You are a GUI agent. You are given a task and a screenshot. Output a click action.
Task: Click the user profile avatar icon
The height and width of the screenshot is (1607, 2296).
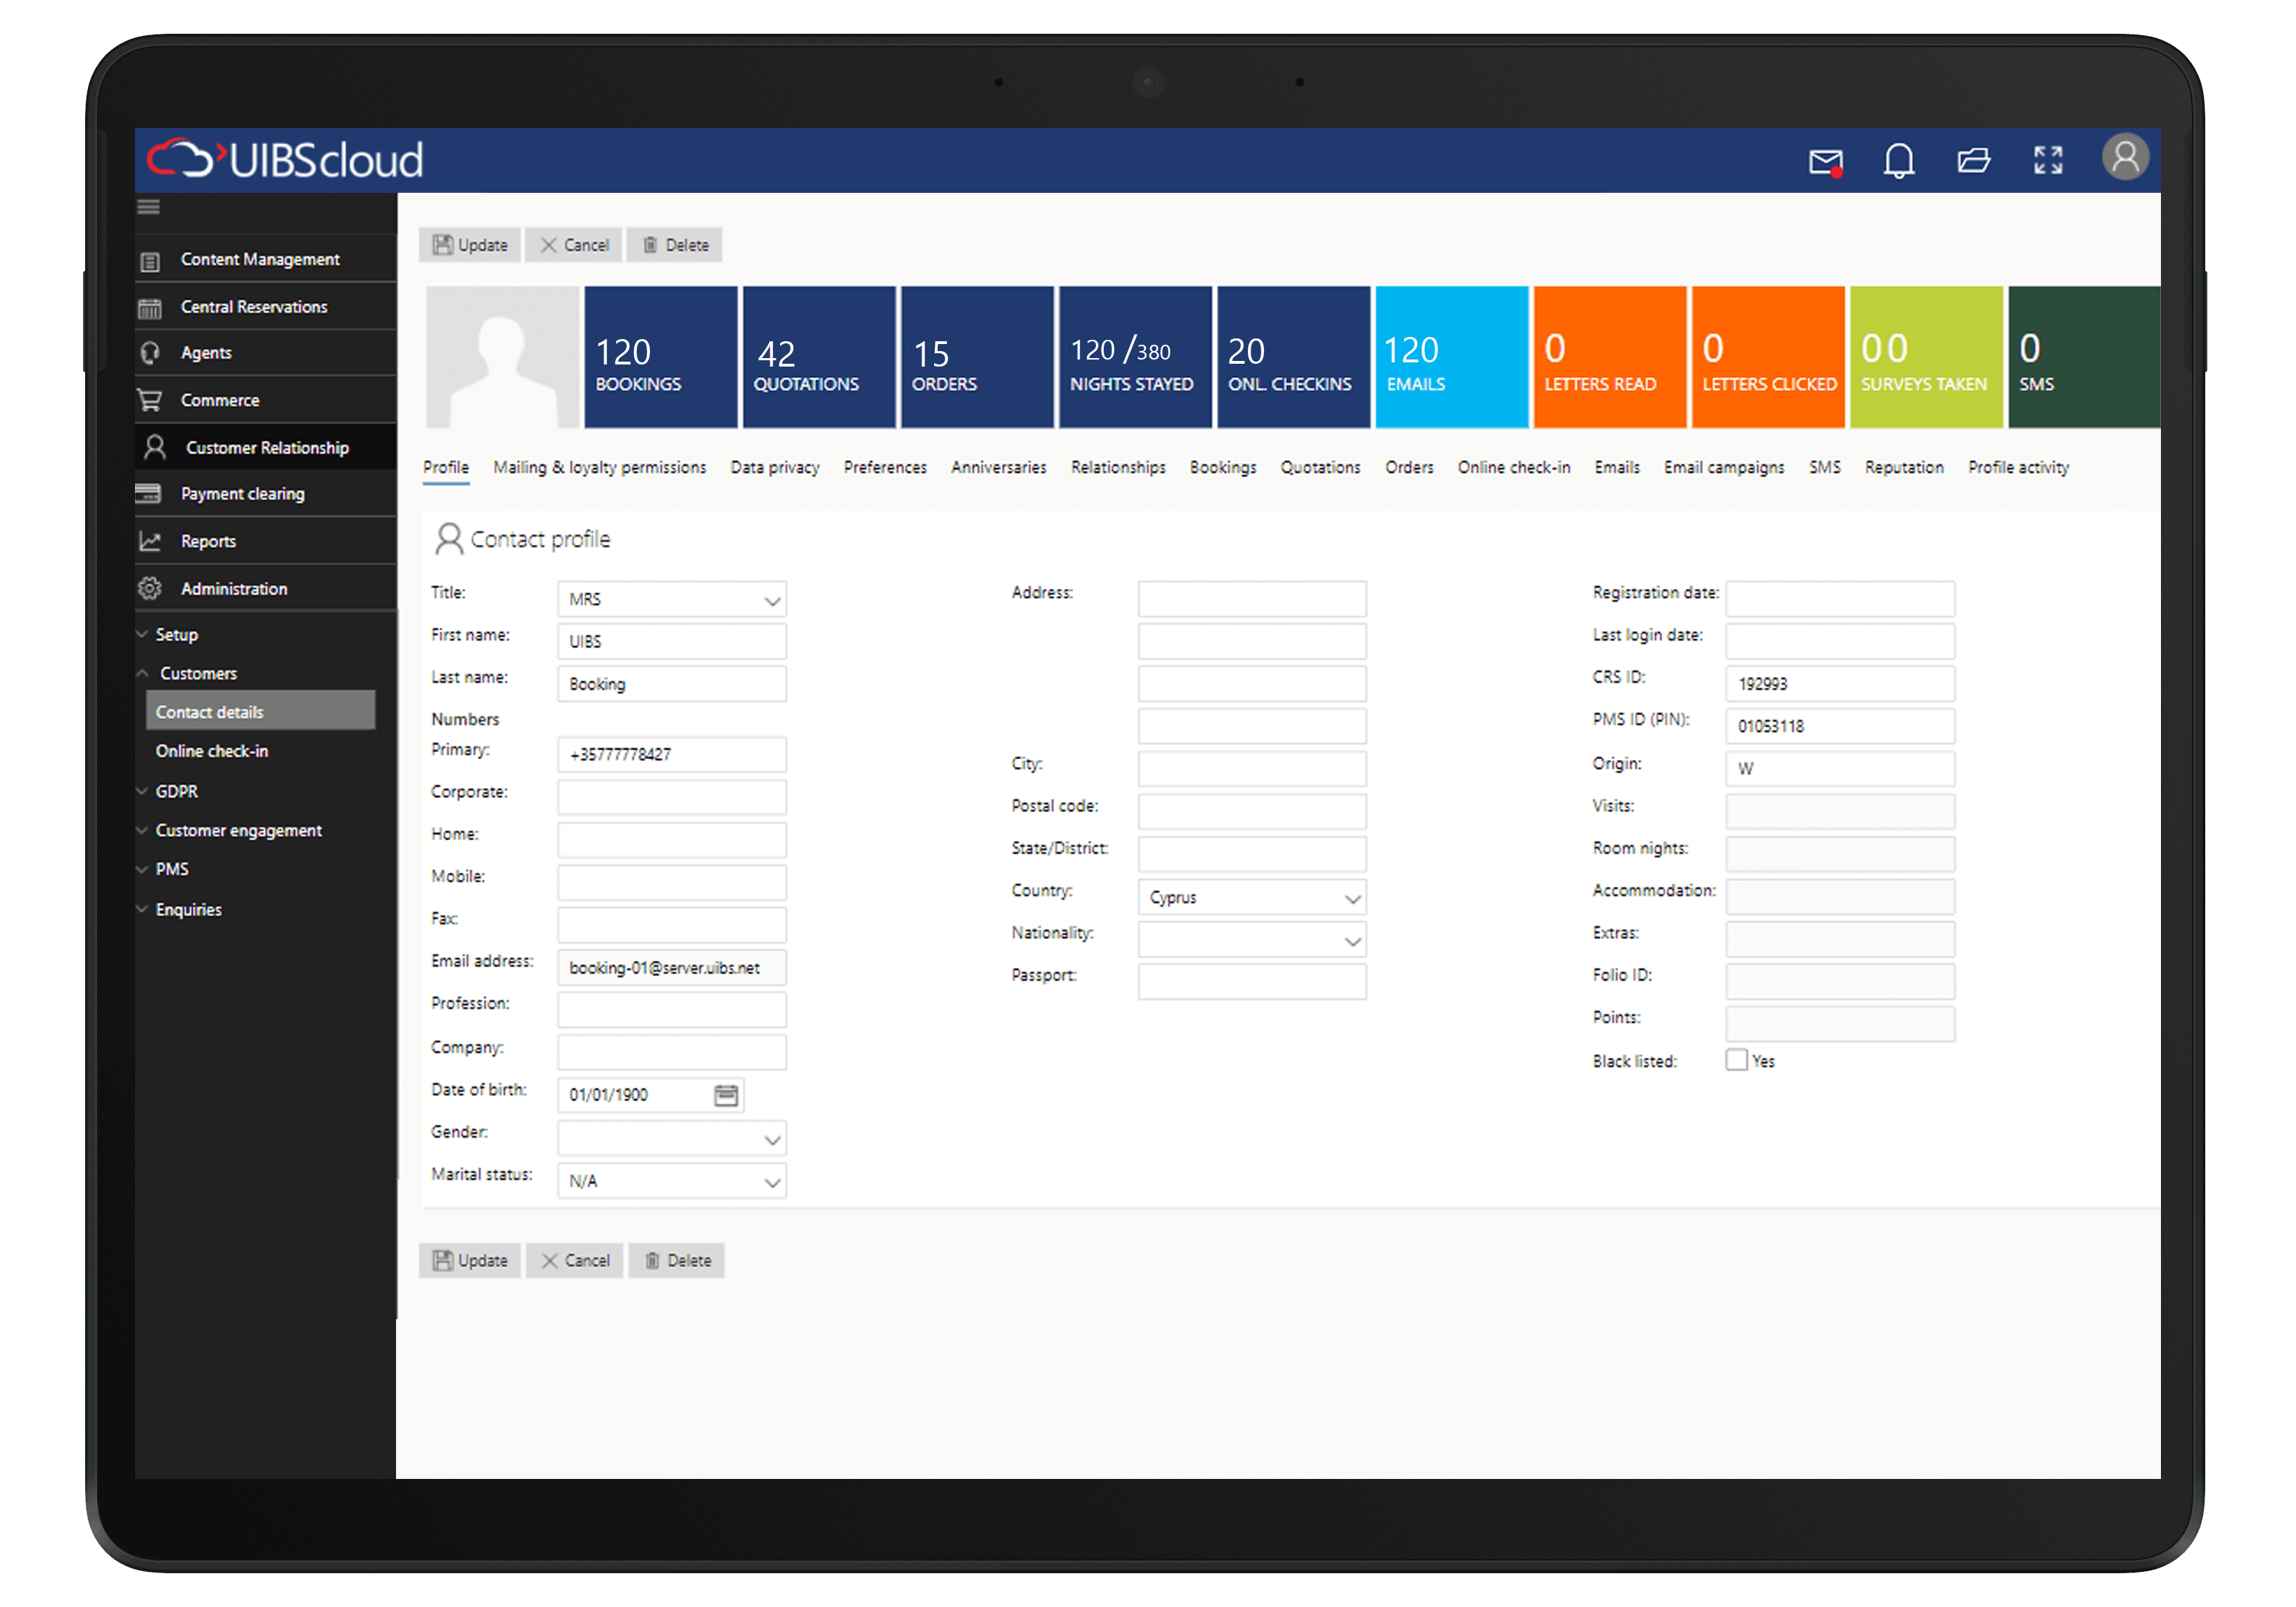click(2125, 159)
